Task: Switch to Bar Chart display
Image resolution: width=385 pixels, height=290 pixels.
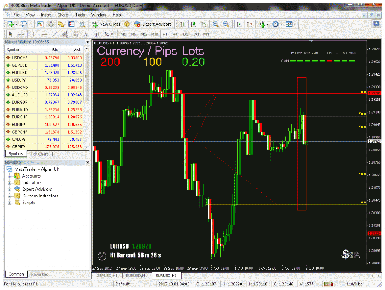Action: point(183,24)
